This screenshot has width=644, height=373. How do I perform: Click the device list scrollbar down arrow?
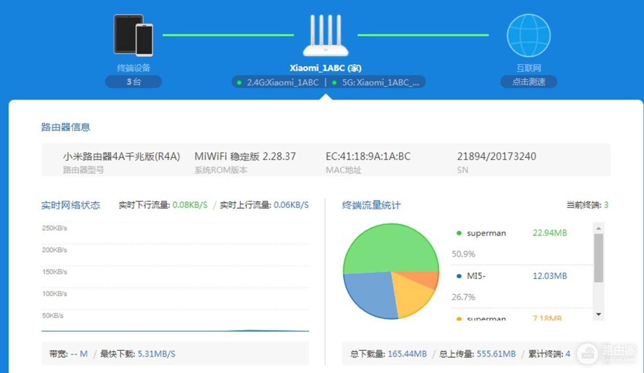(x=599, y=315)
